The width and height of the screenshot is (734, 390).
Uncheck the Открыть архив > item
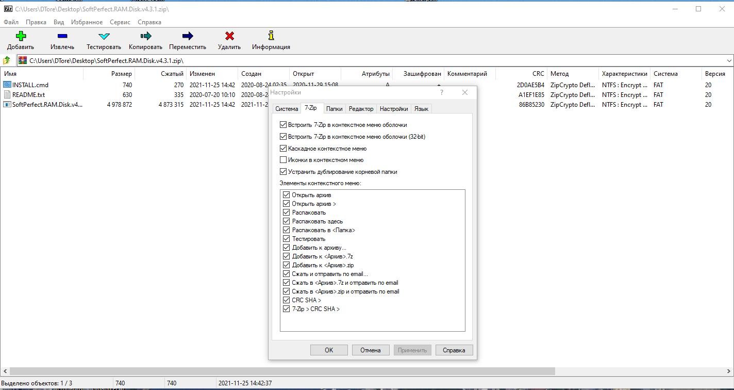287,204
